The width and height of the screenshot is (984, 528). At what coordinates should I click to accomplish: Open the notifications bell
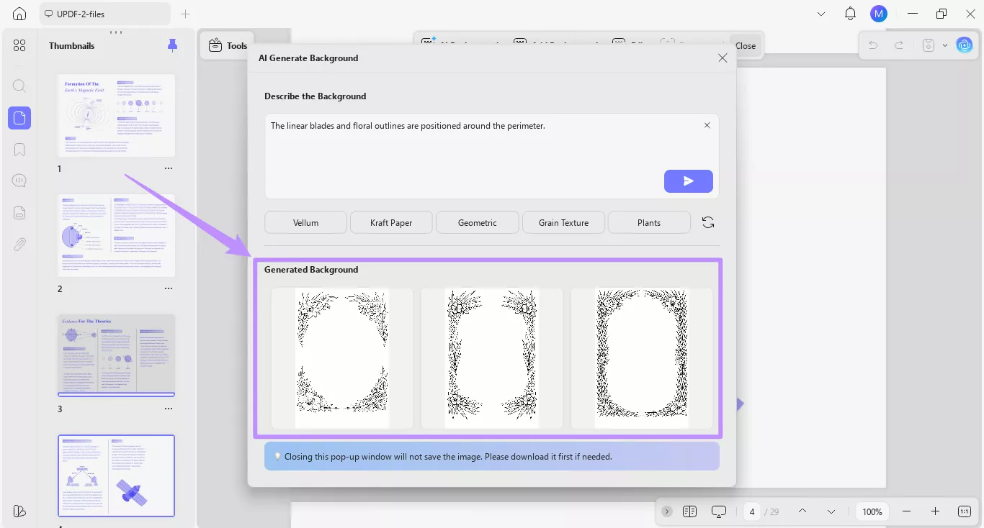tap(851, 14)
